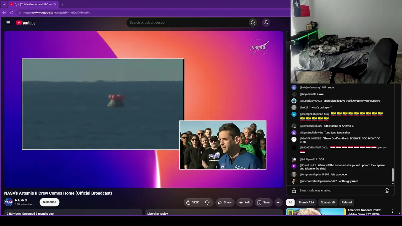Open the YouTube guide hamburger menu
Viewport: 402px width, 226px height.
coord(8,23)
